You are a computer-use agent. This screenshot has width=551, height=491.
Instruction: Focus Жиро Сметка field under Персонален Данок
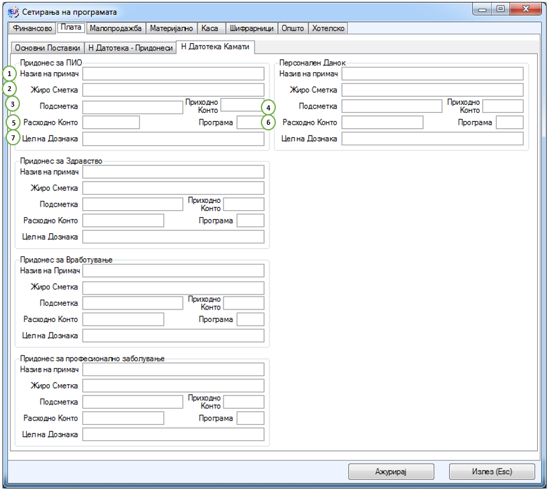(432, 90)
